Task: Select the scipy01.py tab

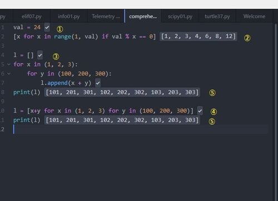Action: 180,17
